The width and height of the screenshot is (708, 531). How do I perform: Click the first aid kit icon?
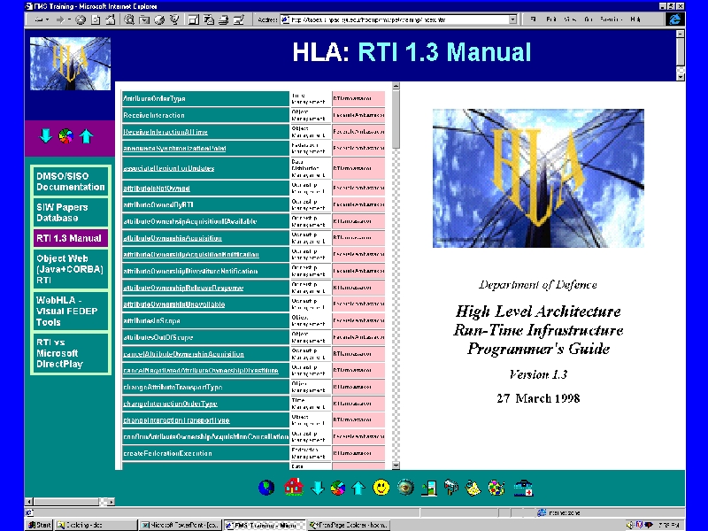click(523, 488)
